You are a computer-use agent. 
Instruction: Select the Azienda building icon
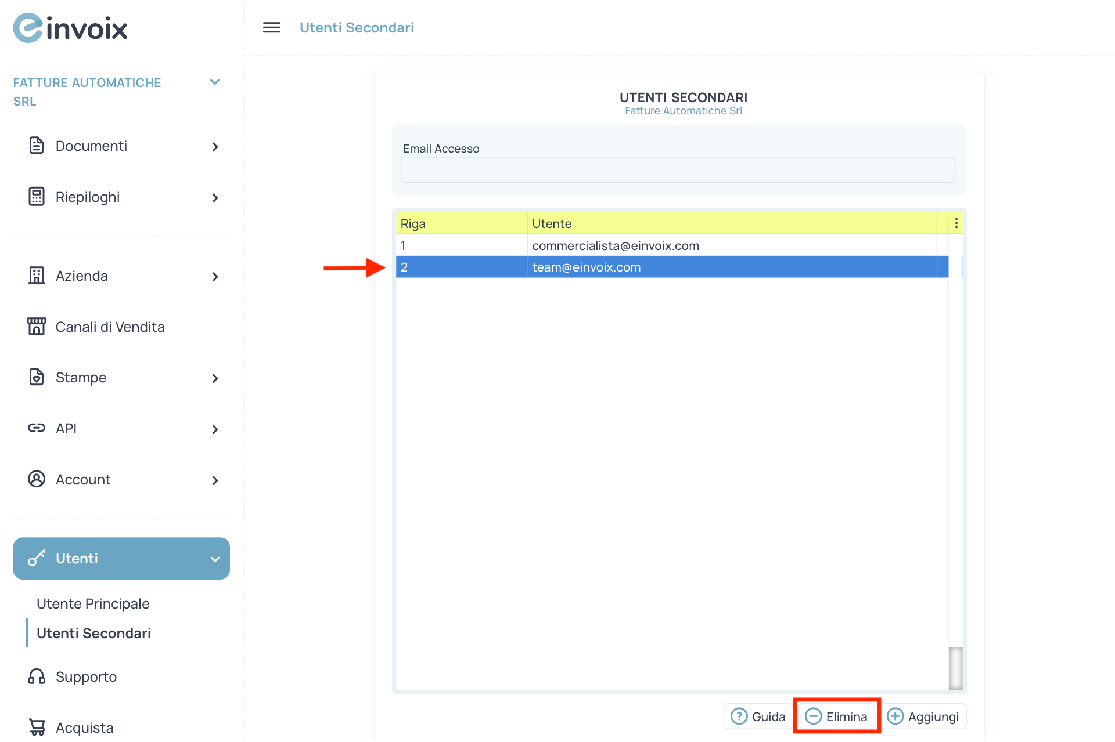point(37,276)
